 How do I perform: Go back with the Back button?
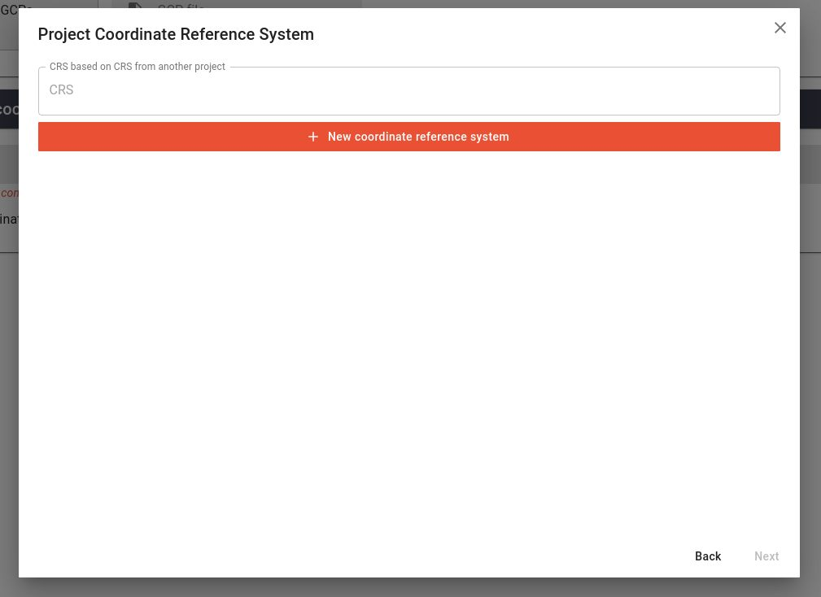pyautogui.click(x=707, y=556)
